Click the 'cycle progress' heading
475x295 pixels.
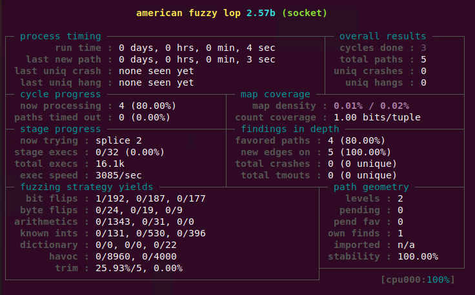(60, 94)
